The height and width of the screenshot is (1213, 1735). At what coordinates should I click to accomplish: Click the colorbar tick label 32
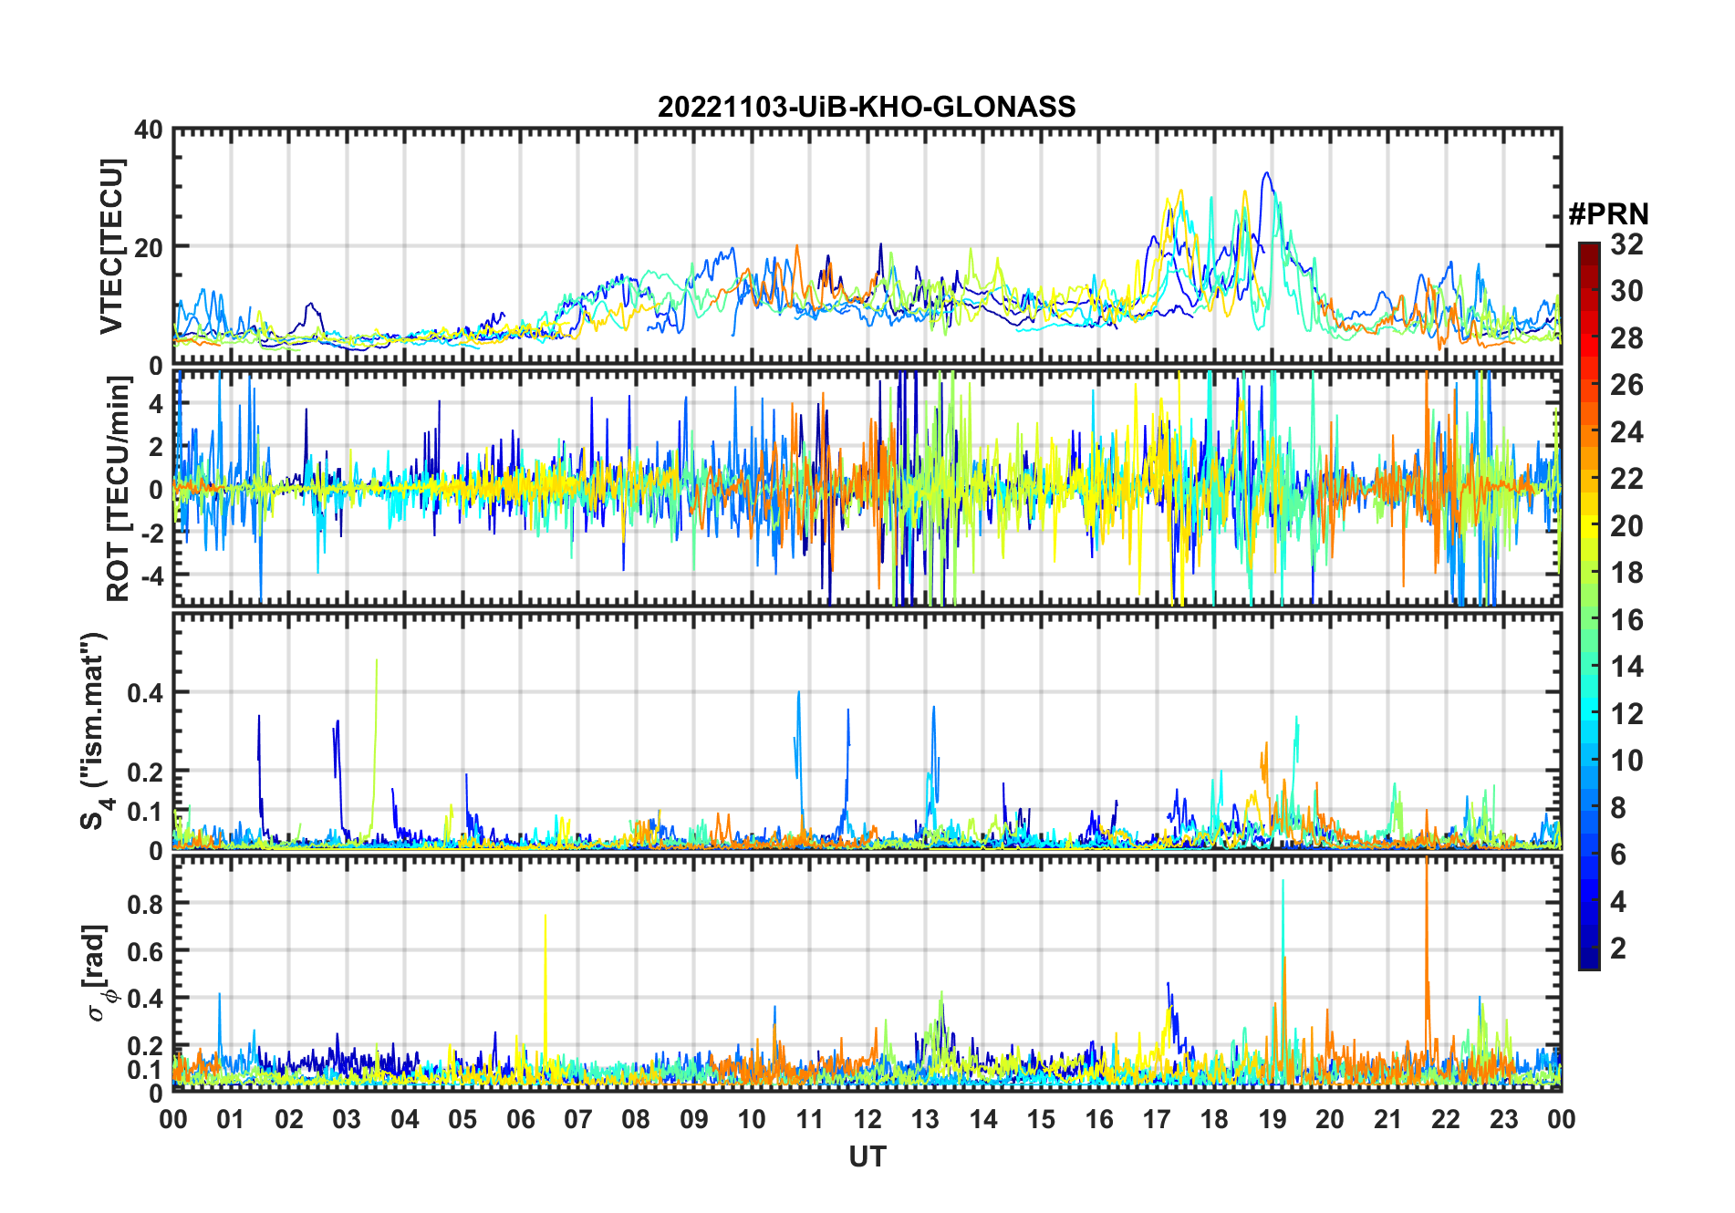pos(1626,244)
